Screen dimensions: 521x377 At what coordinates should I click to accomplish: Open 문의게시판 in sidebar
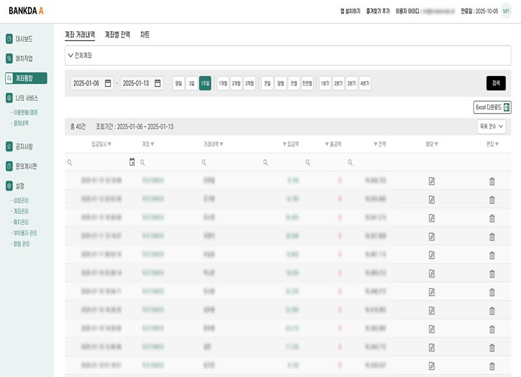coord(21,166)
